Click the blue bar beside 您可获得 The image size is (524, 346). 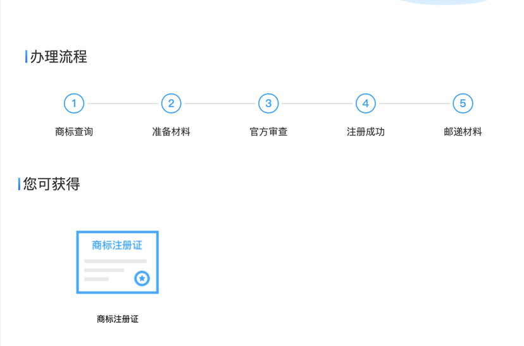(x=20, y=184)
